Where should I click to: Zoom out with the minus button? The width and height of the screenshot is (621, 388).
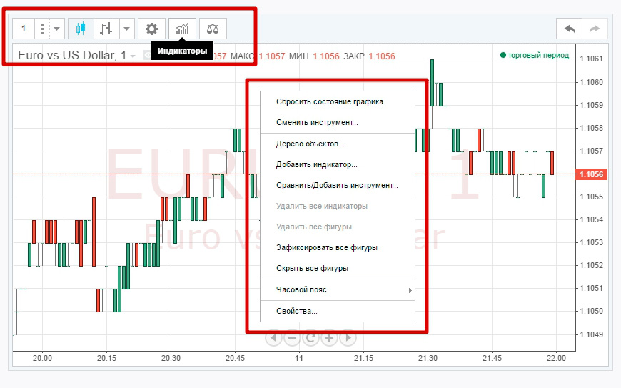(292, 337)
